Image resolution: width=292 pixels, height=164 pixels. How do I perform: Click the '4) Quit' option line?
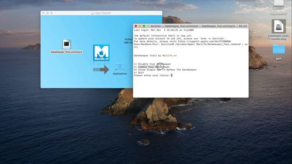pyautogui.click(x=139, y=72)
